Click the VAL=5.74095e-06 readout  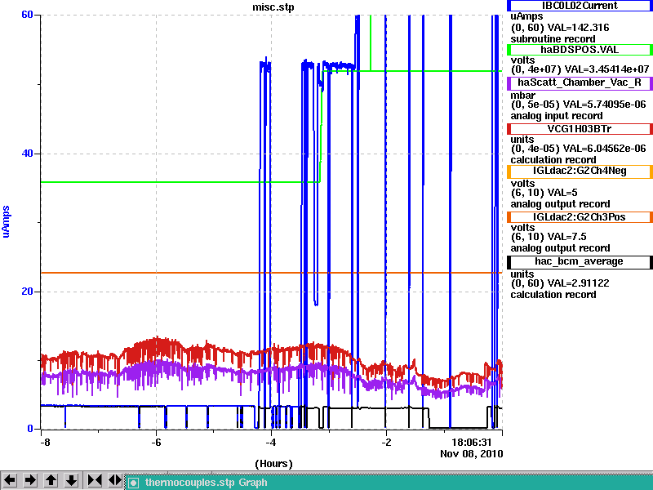tap(604, 105)
